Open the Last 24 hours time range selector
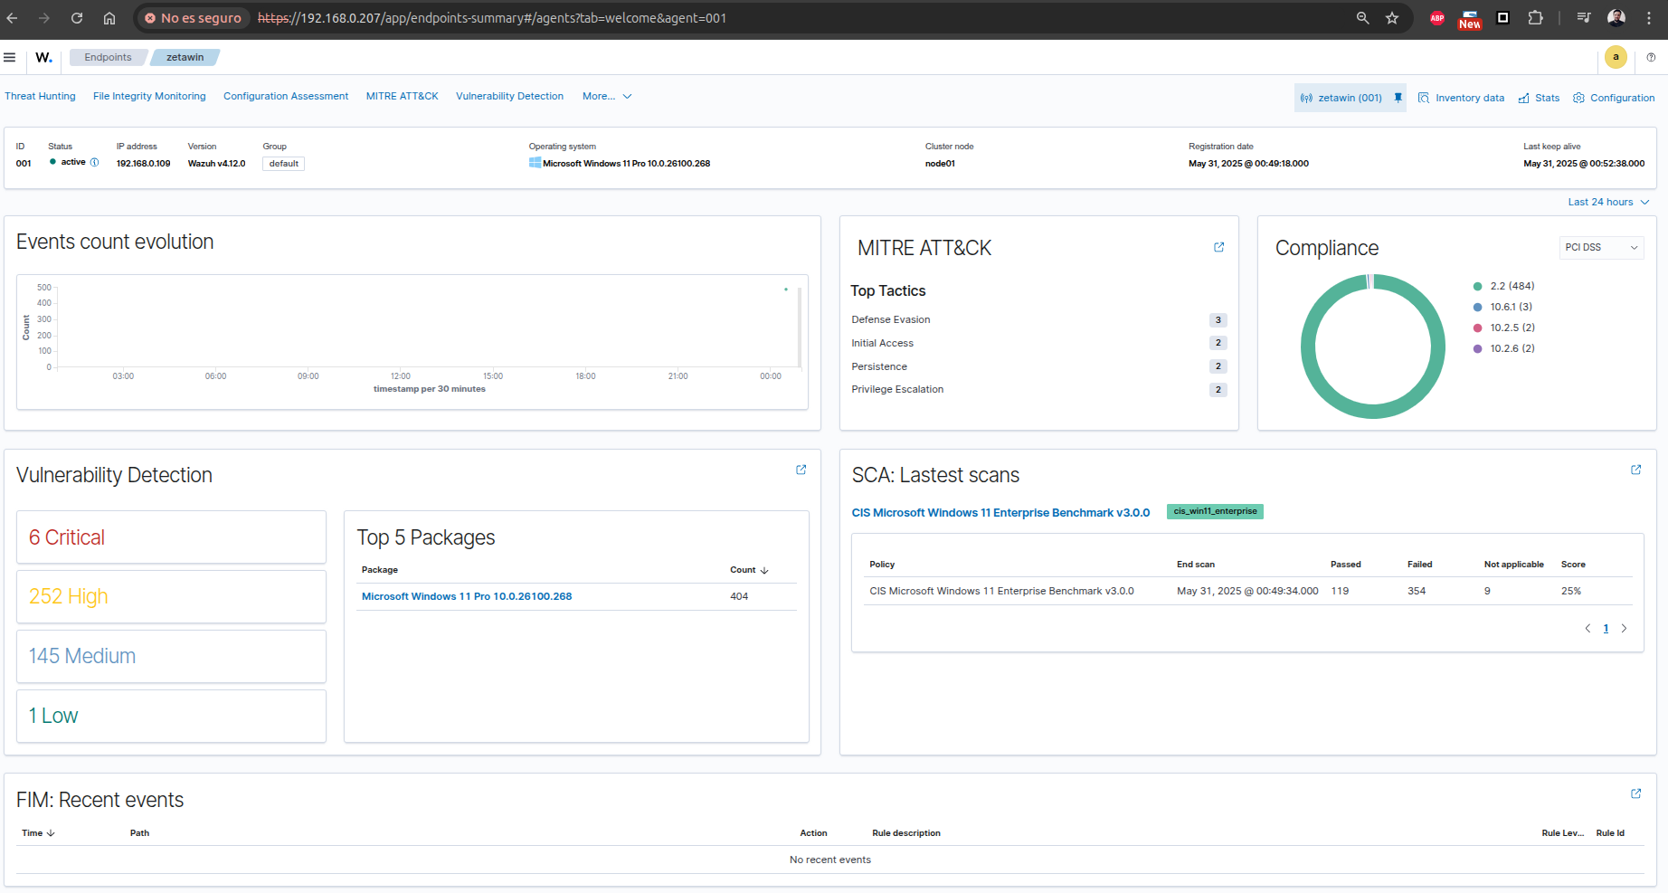The image size is (1668, 893). point(1607,202)
